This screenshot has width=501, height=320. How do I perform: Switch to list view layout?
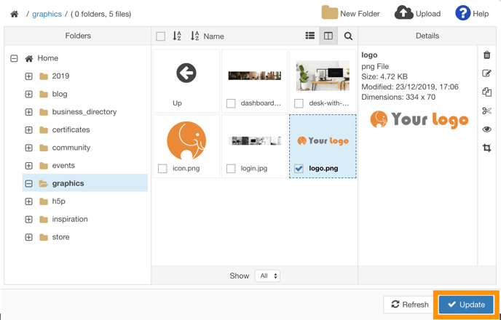click(x=310, y=36)
